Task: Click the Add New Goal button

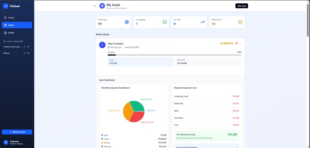Action: 17,132
